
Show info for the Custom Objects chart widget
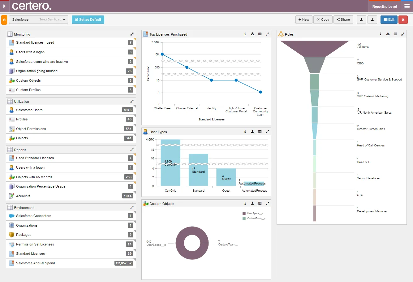pos(245,203)
